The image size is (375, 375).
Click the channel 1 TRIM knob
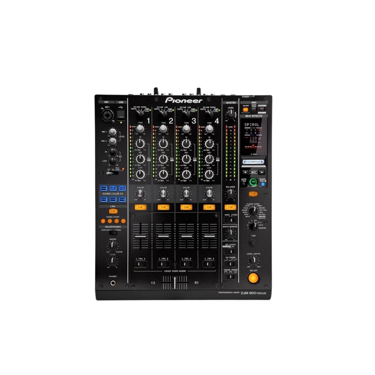pos(140,129)
